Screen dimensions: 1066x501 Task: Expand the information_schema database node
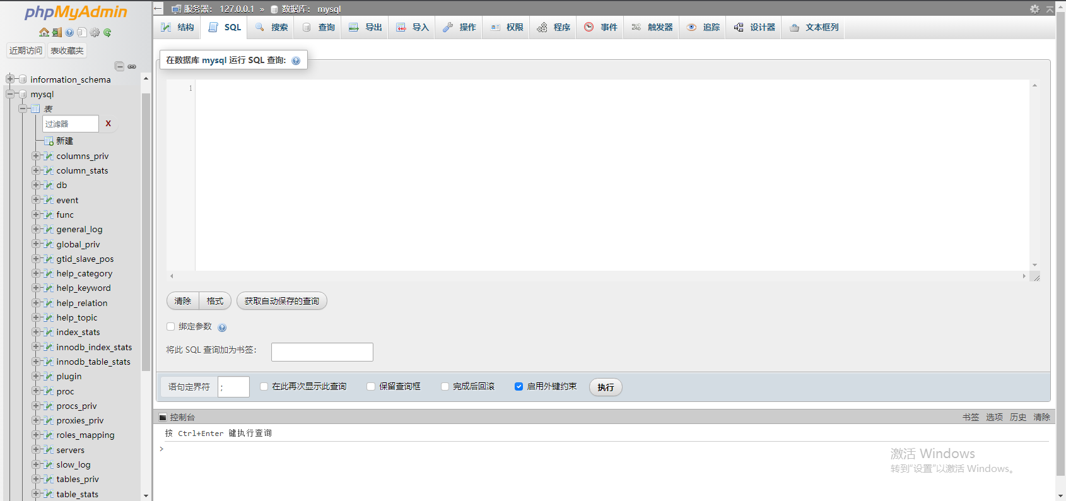tap(10, 79)
